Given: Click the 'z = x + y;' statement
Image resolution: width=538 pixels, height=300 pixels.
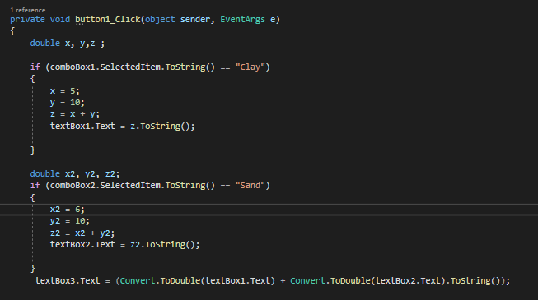Looking at the screenshot, I should 75,114.
